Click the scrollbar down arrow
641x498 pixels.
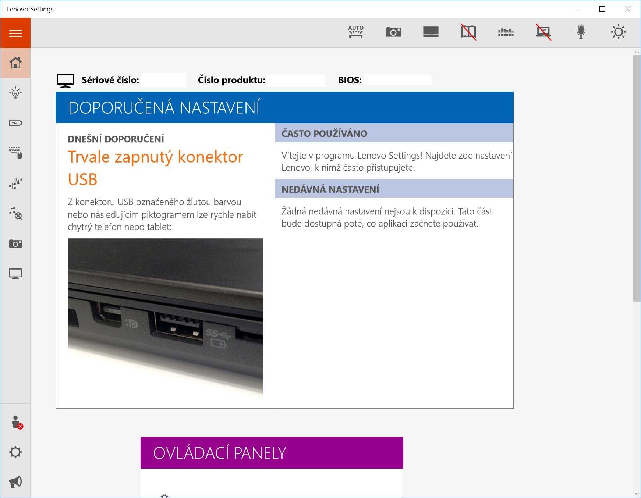[637, 494]
